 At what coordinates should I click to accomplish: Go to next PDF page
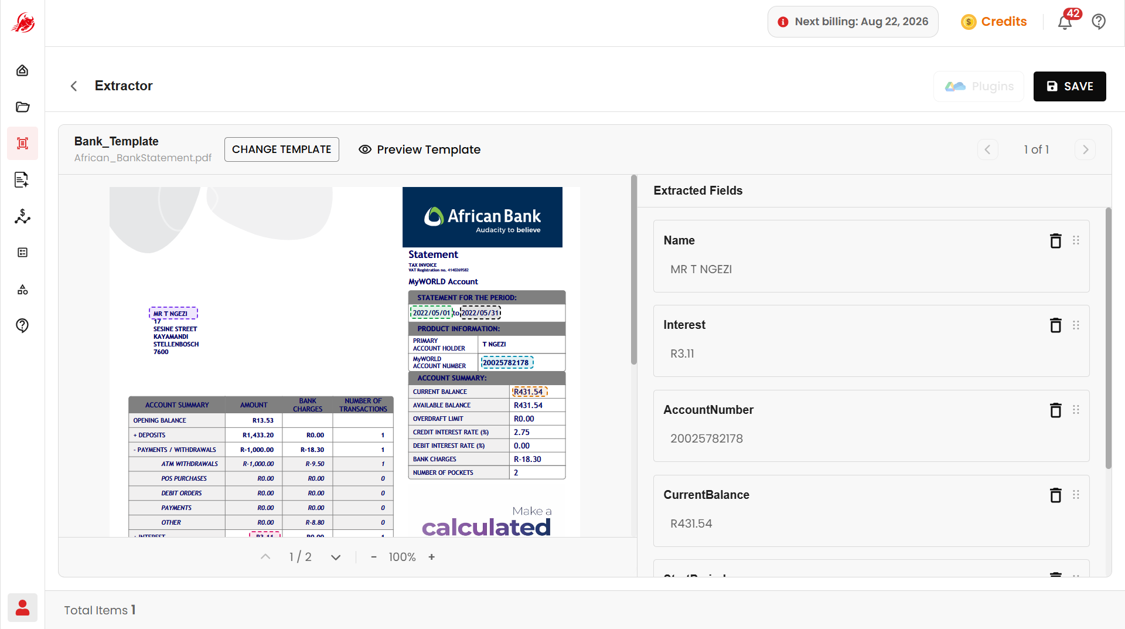pos(336,557)
